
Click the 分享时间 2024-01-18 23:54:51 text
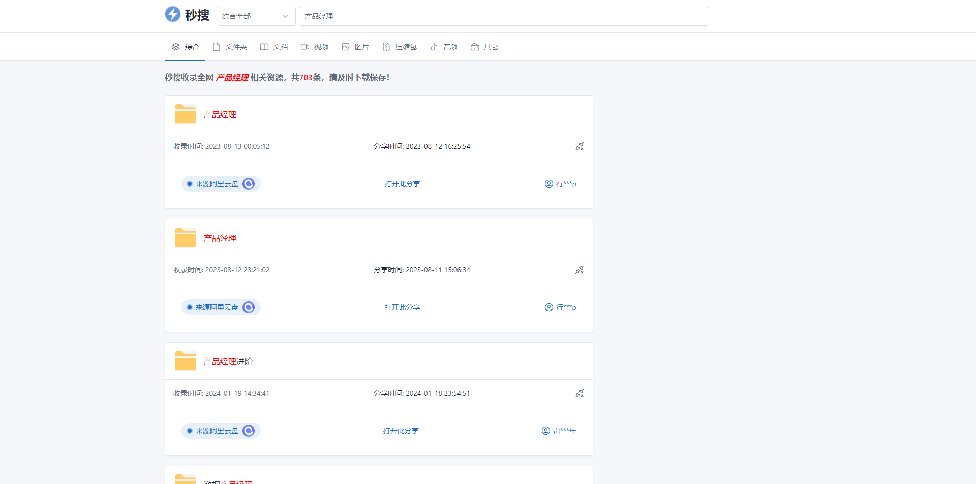pyautogui.click(x=422, y=393)
